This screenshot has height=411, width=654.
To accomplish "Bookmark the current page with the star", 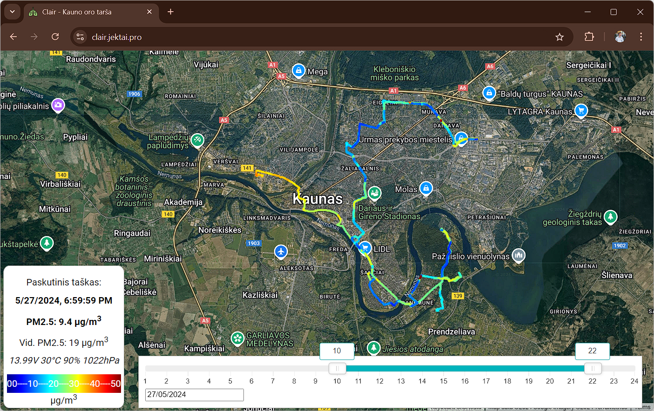I will [x=560, y=36].
